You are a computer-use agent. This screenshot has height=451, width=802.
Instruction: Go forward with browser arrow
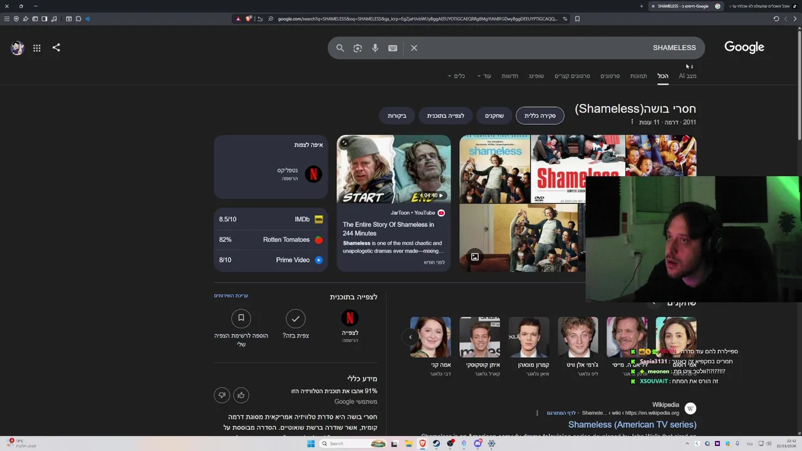tap(787, 19)
